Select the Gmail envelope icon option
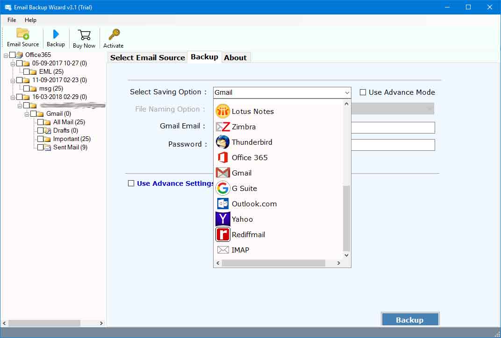Image resolution: width=501 pixels, height=338 pixels. 223,173
